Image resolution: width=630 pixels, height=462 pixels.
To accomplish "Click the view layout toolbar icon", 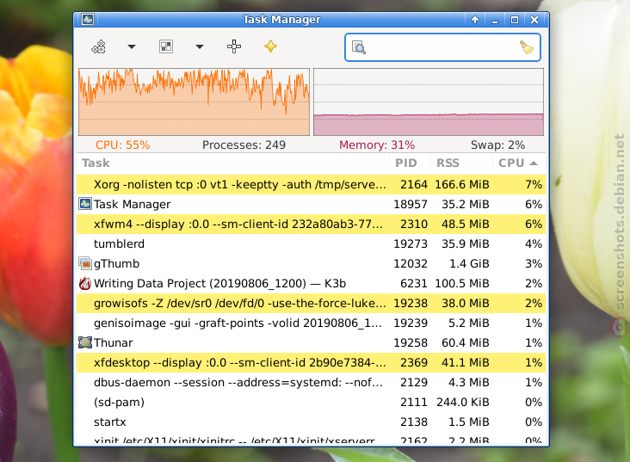I will tap(166, 46).
